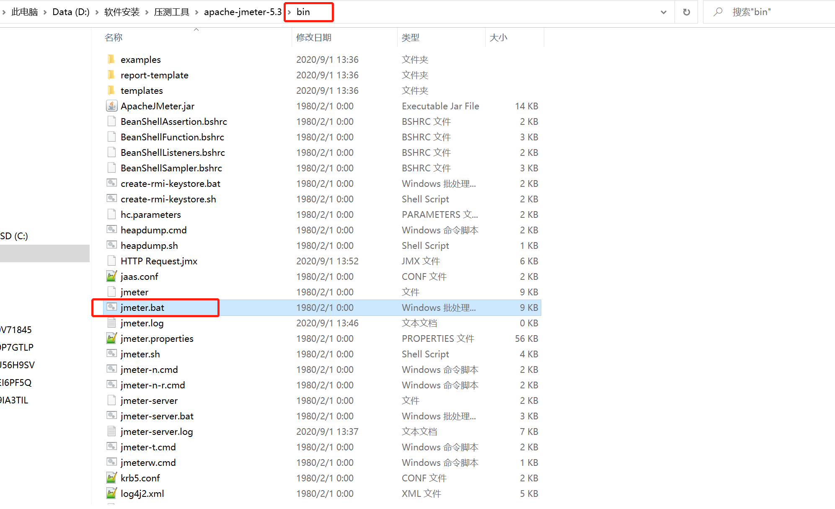
Task: Click the heapdump.cmd script icon
Action: (111, 230)
